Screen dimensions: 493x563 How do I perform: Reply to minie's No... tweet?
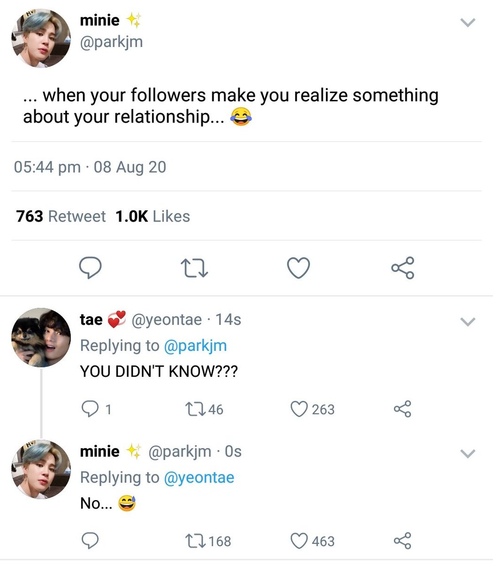(x=90, y=541)
